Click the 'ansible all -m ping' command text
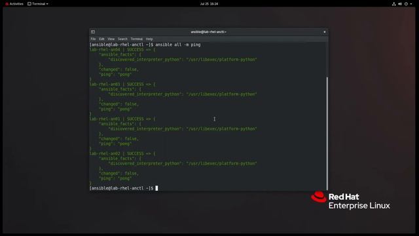This screenshot has width=419, height=236. pyautogui.click(x=178, y=45)
